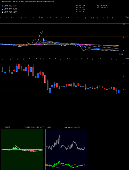The height and width of the screenshot is (170, 129).
Task: Click the '10' price axis label
Action: pos(124,24)
